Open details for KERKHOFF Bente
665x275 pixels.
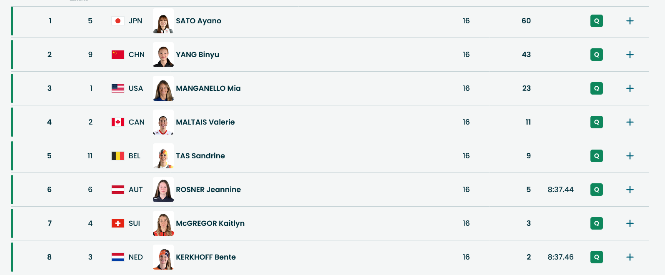point(630,257)
